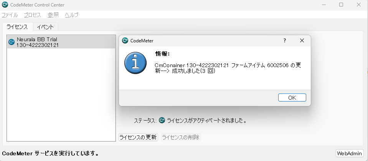Open WebAdmin
368x161 pixels.
tap(350, 153)
